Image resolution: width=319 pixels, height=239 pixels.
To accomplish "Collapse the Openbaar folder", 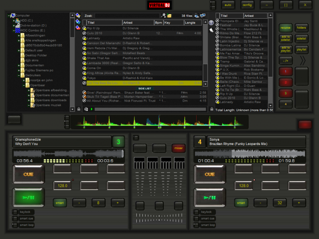I will click(x=24, y=85).
